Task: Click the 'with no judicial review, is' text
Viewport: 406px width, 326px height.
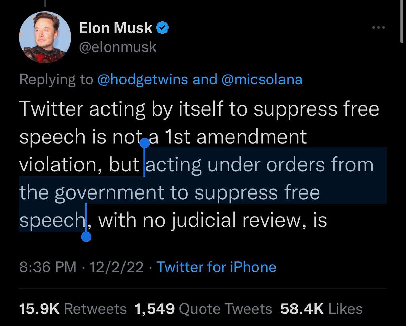Action: coord(212,220)
